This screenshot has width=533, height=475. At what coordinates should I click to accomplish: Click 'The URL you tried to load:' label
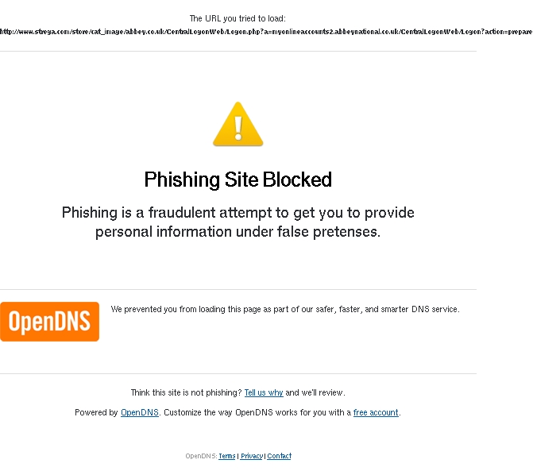[x=238, y=18]
